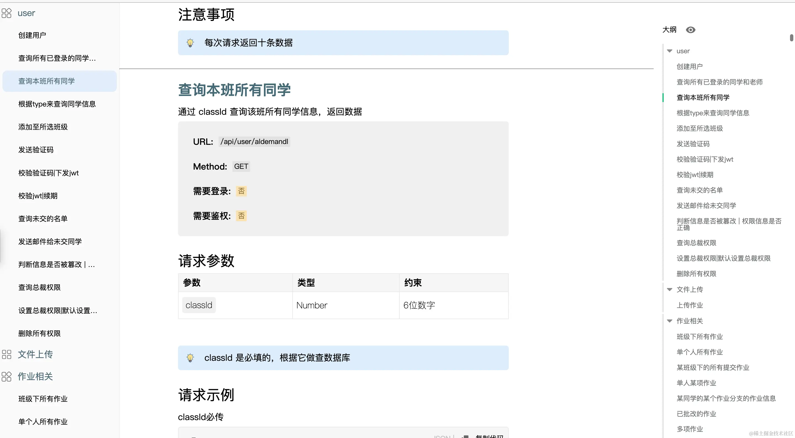Screen dimensions: 795x438
Task: Click 复制代码 to copy the code
Action: click(489, 436)
